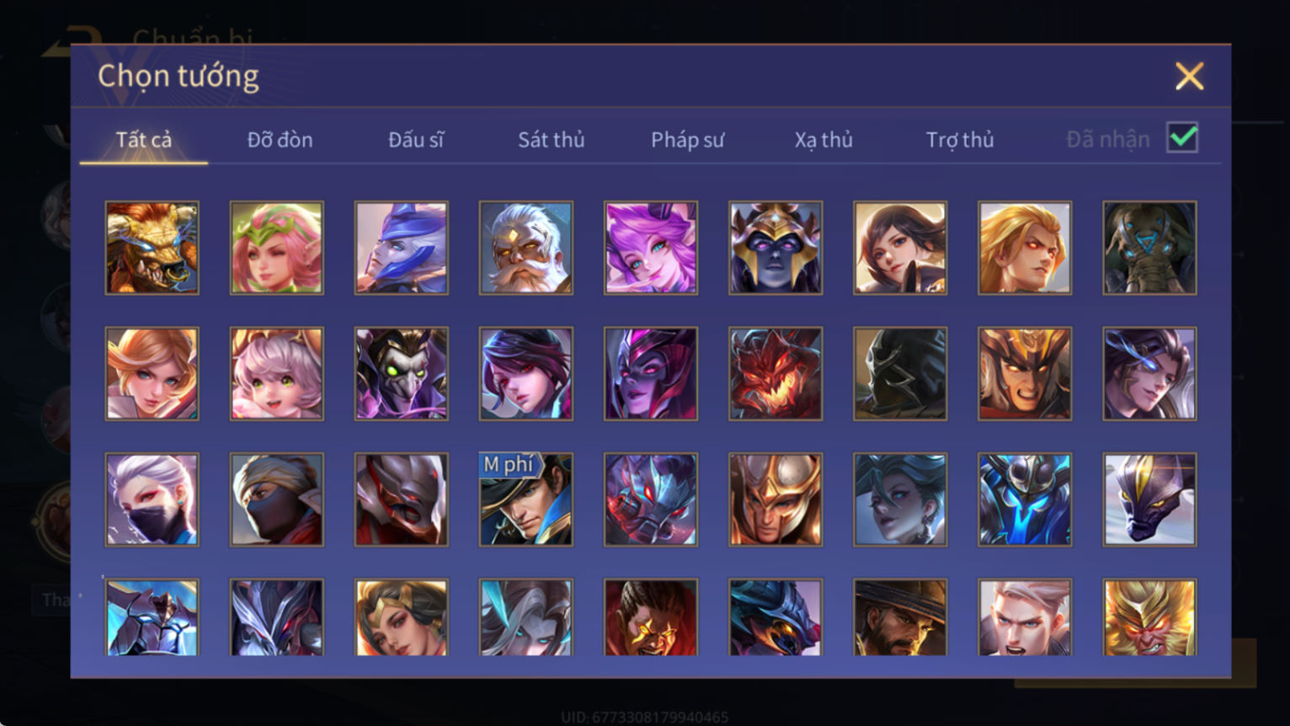Close the 'Chọn tướng' dialog
Screen dimensions: 1290x726
coord(1189,76)
